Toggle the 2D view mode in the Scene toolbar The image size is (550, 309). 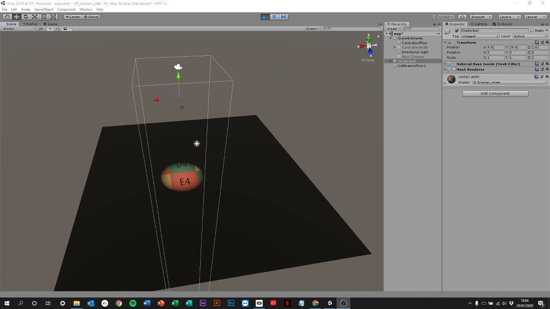click(x=40, y=28)
